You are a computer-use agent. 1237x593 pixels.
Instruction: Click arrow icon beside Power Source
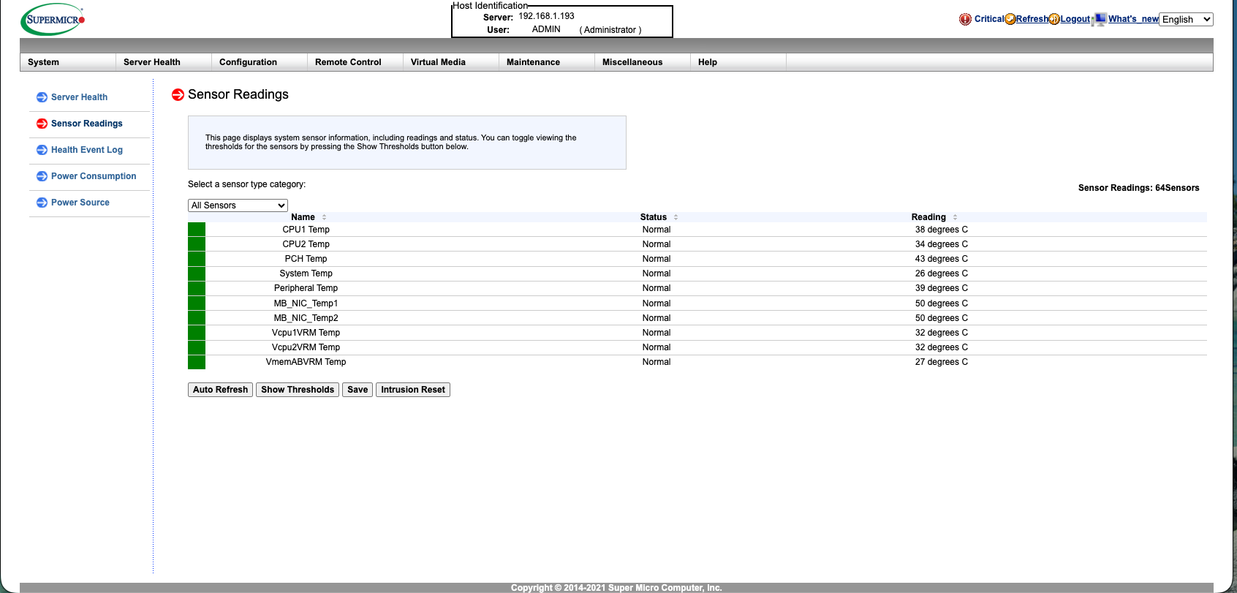[x=42, y=203]
